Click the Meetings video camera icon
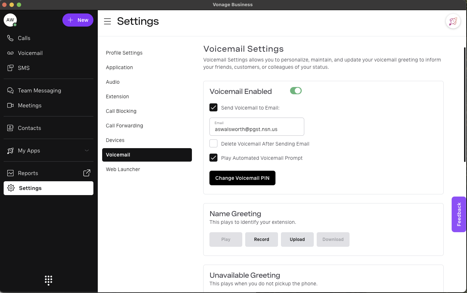 coord(10,106)
